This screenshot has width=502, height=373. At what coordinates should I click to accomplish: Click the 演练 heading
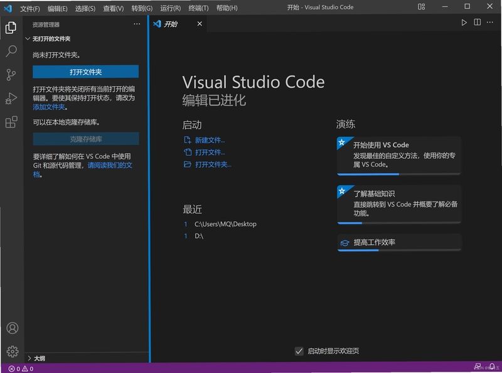click(x=346, y=124)
